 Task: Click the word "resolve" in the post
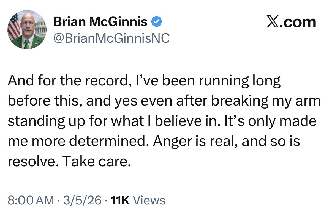pyautogui.click(x=29, y=162)
